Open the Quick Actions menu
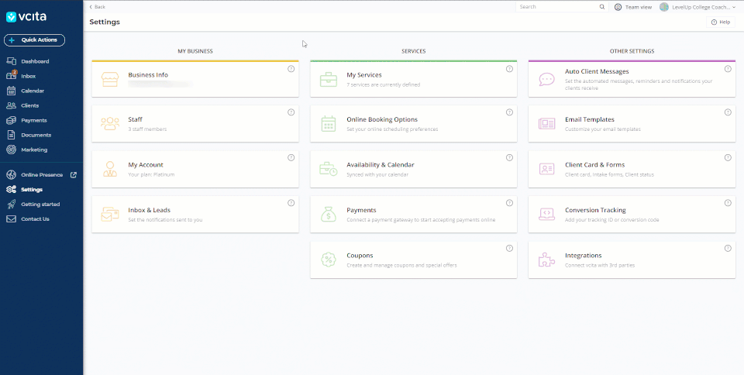The image size is (744, 375). [x=34, y=40]
